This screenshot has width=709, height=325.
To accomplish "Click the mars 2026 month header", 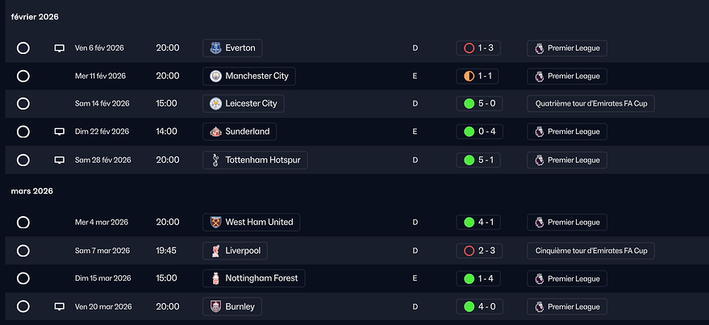I will click(x=31, y=191).
